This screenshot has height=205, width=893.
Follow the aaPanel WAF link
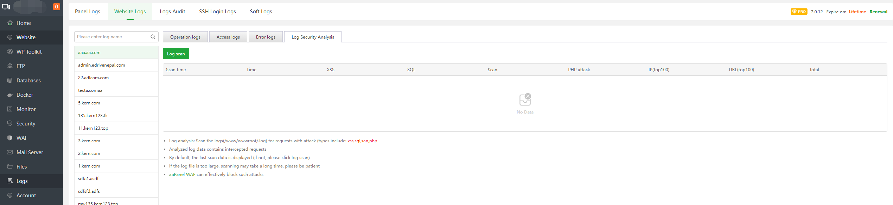[182, 175]
